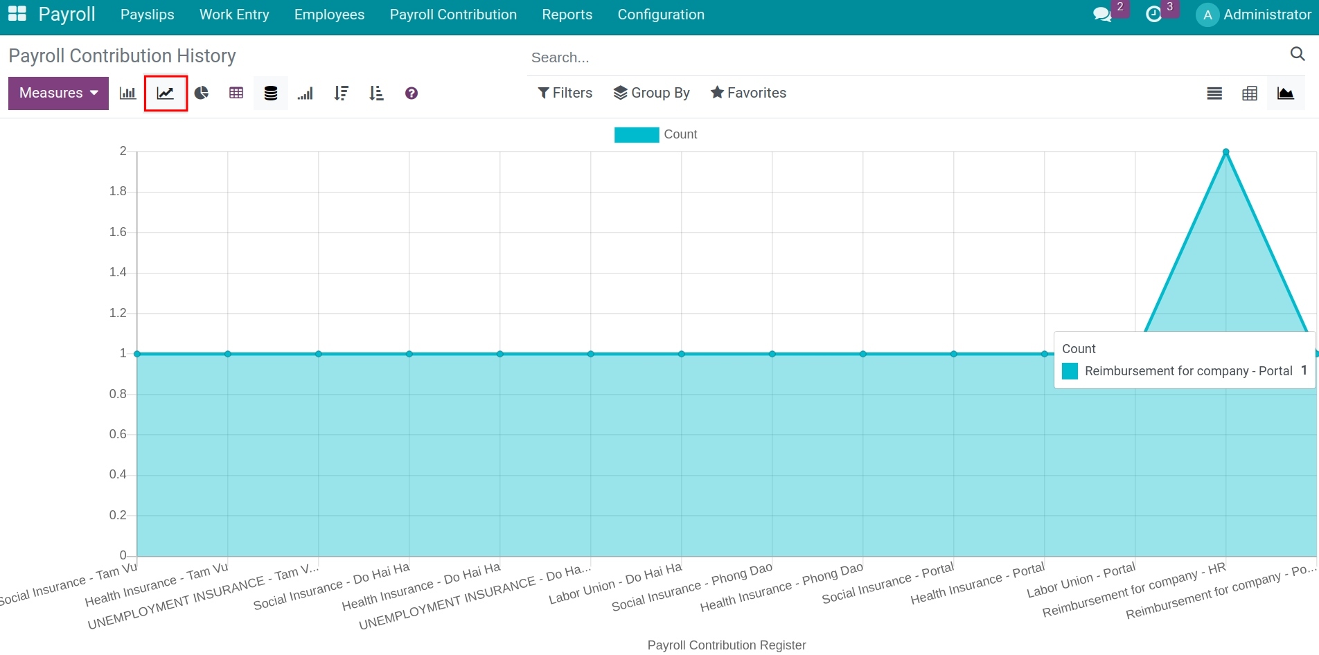Toggle the stacked data icon
This screenshot has width=1319, height=655.
tap(270, 93)
